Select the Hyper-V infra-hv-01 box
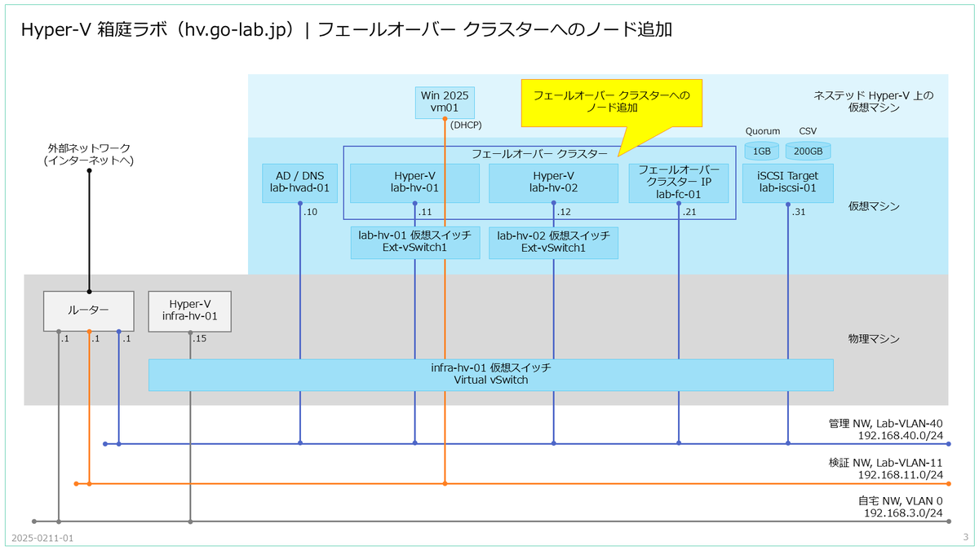Image resolution: width=979 pixels, height=550 pixels. [x=189, y=310]
